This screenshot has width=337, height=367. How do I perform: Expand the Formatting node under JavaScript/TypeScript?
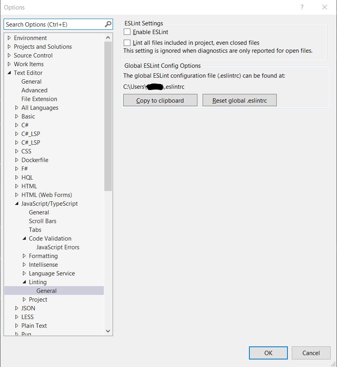click(x=24, y=256)
